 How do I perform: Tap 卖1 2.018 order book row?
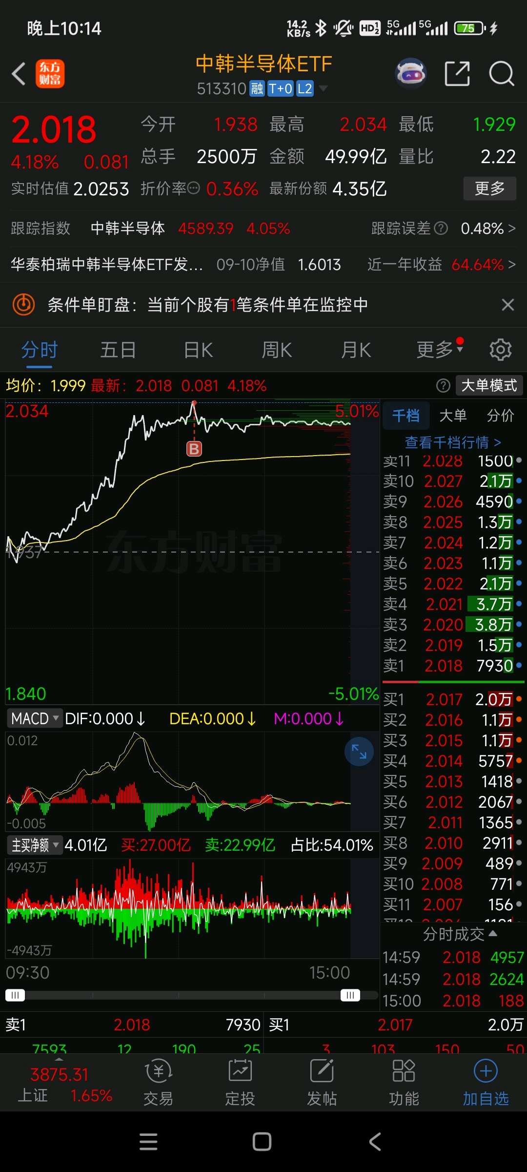coord(453,666)
